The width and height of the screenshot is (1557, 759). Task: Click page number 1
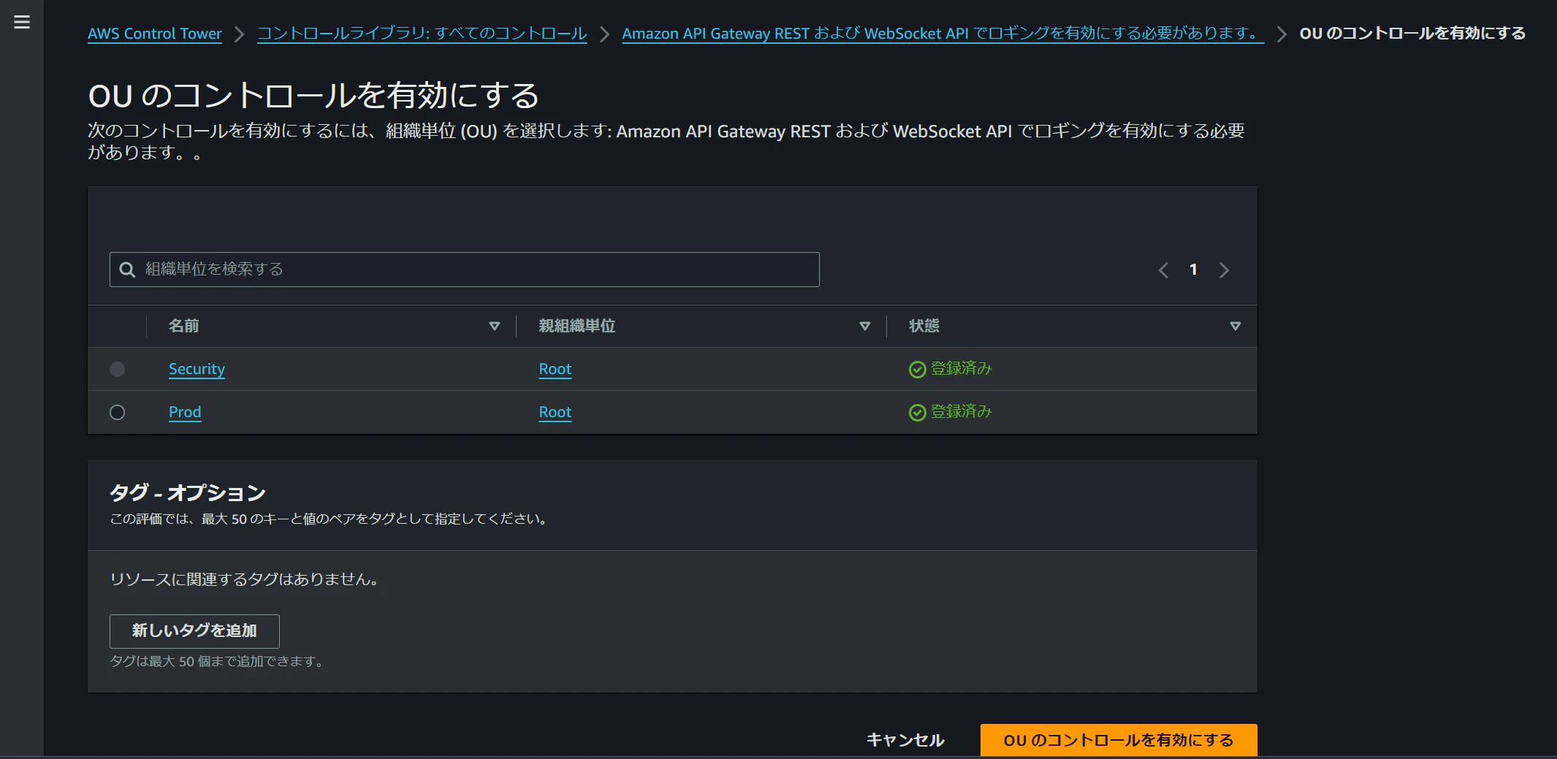point(1193,270)
